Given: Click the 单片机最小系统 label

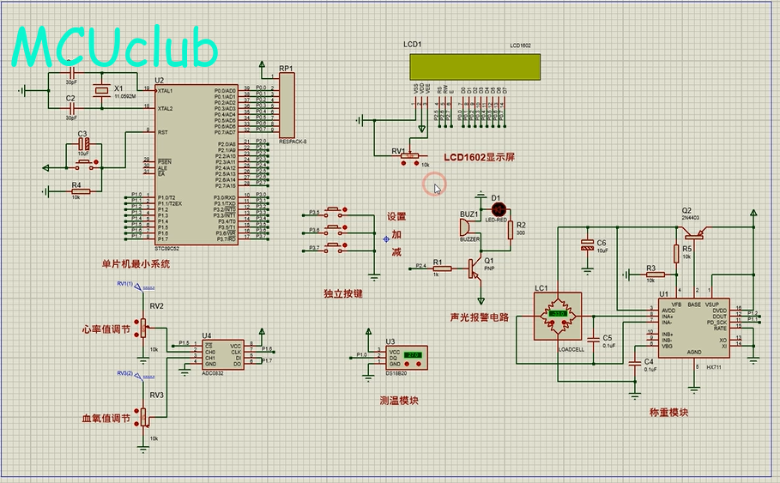Looking at the screenshot, I should 136,264.
